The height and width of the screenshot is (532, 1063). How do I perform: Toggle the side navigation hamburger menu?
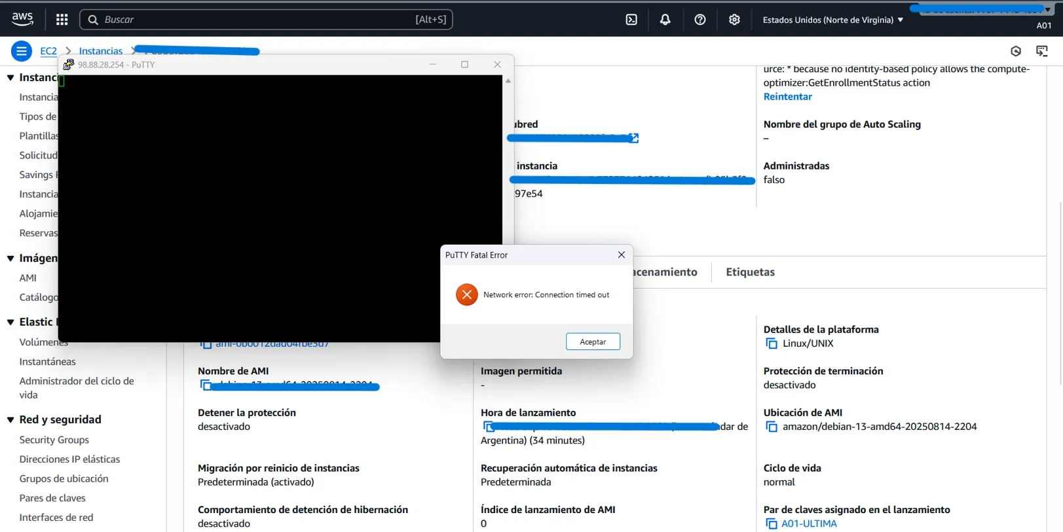pyautogui.click(x=21, y=51)
